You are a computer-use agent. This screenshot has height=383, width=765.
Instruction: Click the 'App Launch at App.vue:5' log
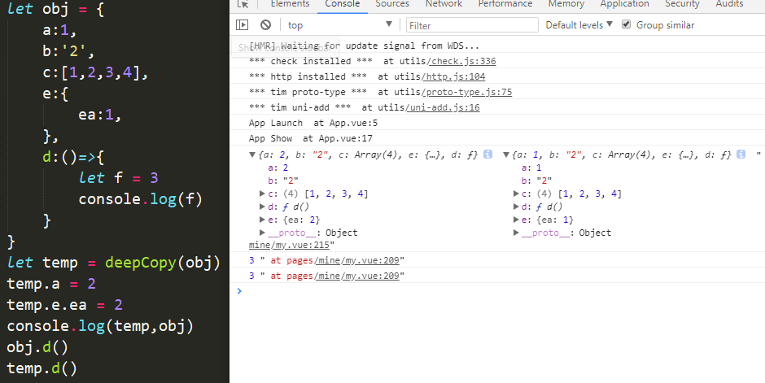point(313,123)
